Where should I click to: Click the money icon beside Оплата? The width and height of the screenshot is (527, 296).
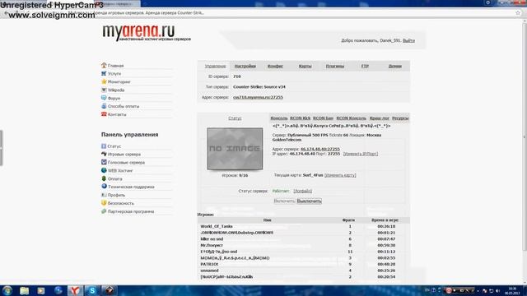click(104, 178)
